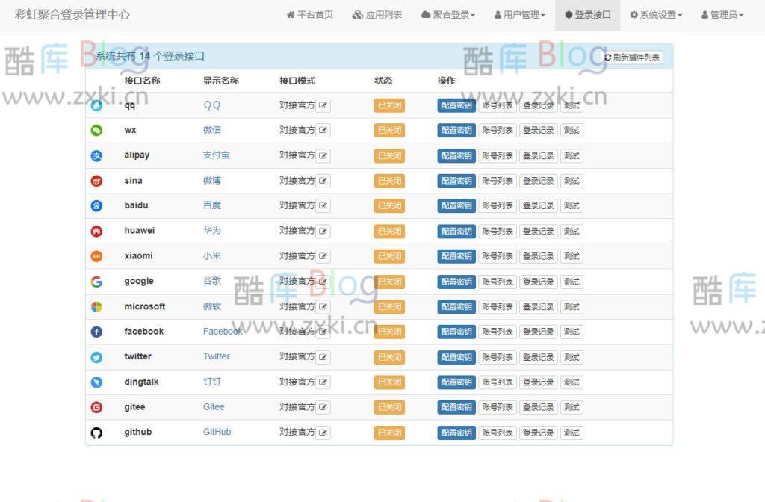
Task: Click the QQ platform icon
Action: [96, 105]
